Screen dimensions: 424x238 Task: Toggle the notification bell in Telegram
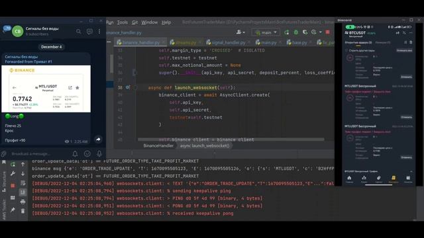pyautogui.click(x=75, y=154)
